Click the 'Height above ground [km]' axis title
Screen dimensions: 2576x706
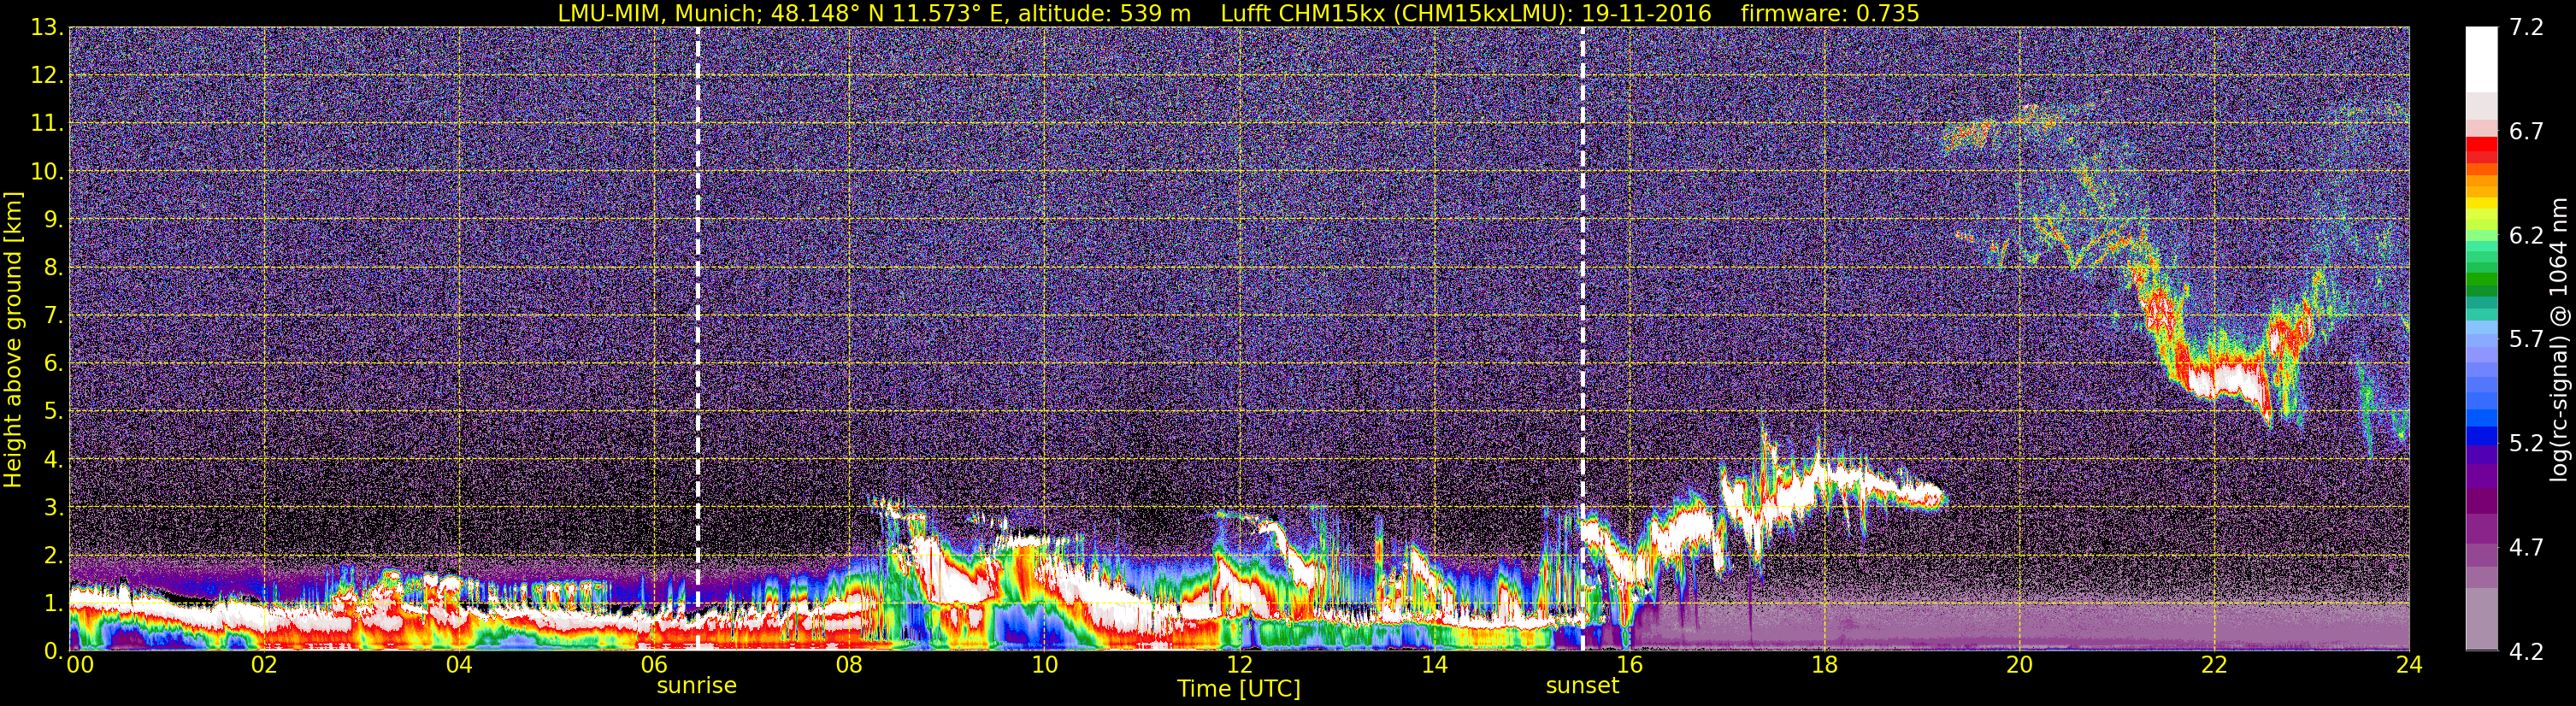tap(13, 340)
